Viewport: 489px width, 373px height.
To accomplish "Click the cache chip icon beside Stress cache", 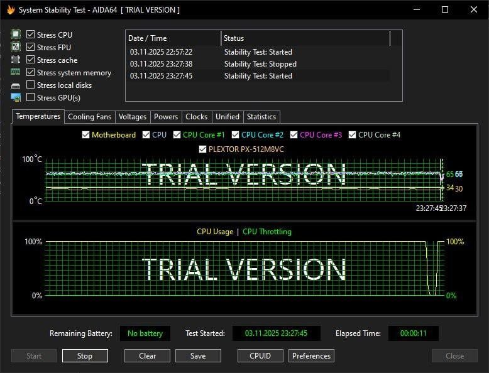I will (16, 60).
